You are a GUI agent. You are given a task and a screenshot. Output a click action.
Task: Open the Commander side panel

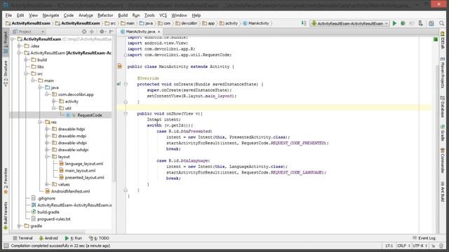443,161
